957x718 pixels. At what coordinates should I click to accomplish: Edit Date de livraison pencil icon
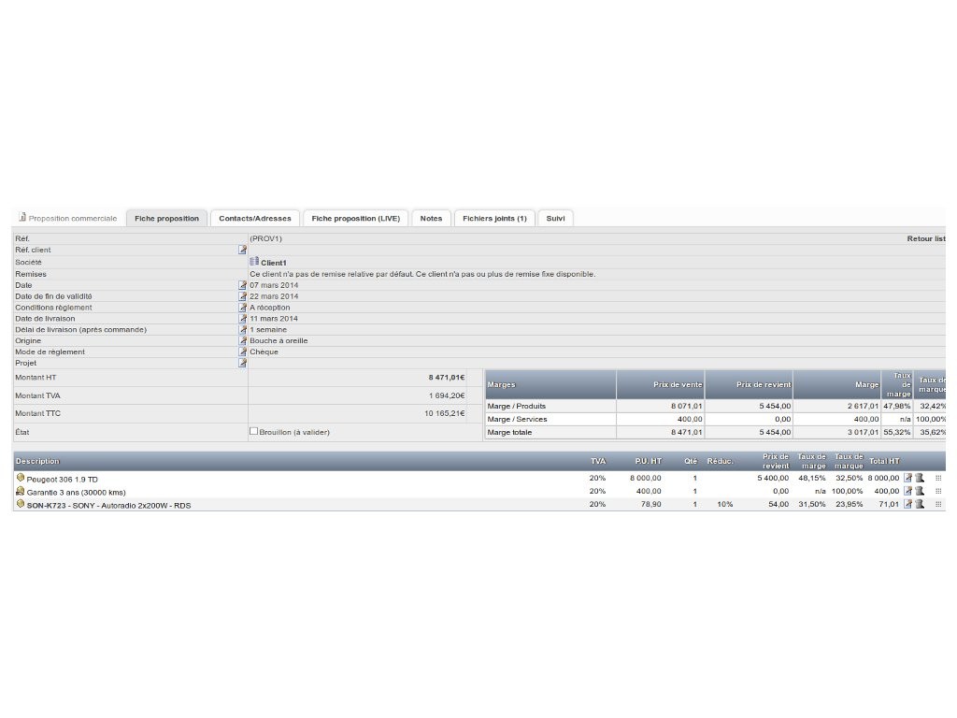[242, 318]
